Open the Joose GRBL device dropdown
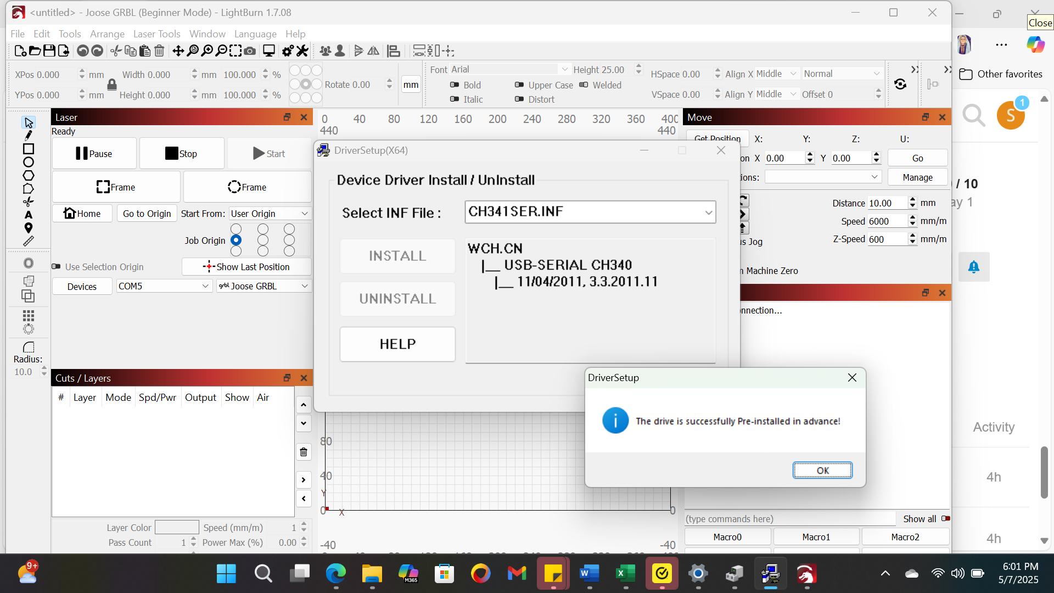 263,286
